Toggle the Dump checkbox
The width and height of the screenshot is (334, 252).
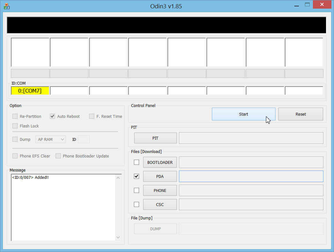point(15,139)
